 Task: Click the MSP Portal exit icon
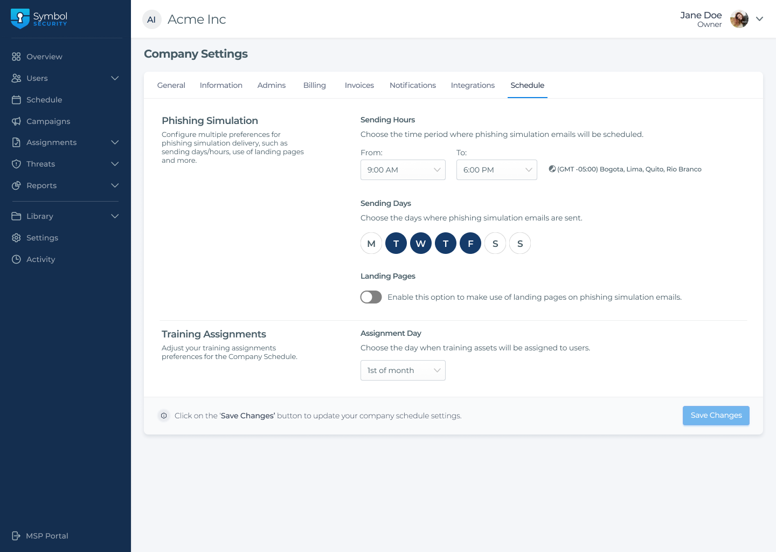point(16,536)
